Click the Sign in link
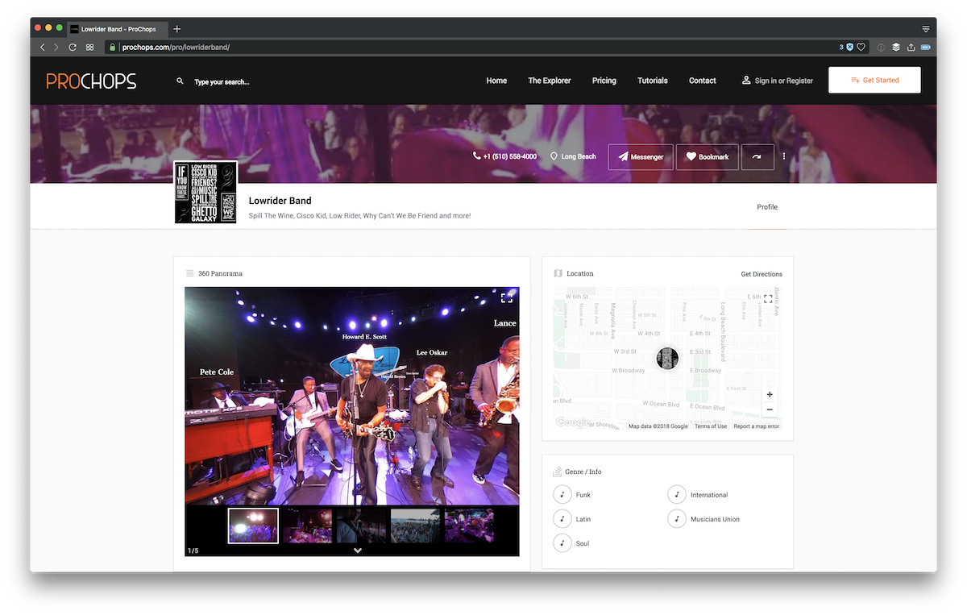967x615 pixels. [x=766, y=81]
